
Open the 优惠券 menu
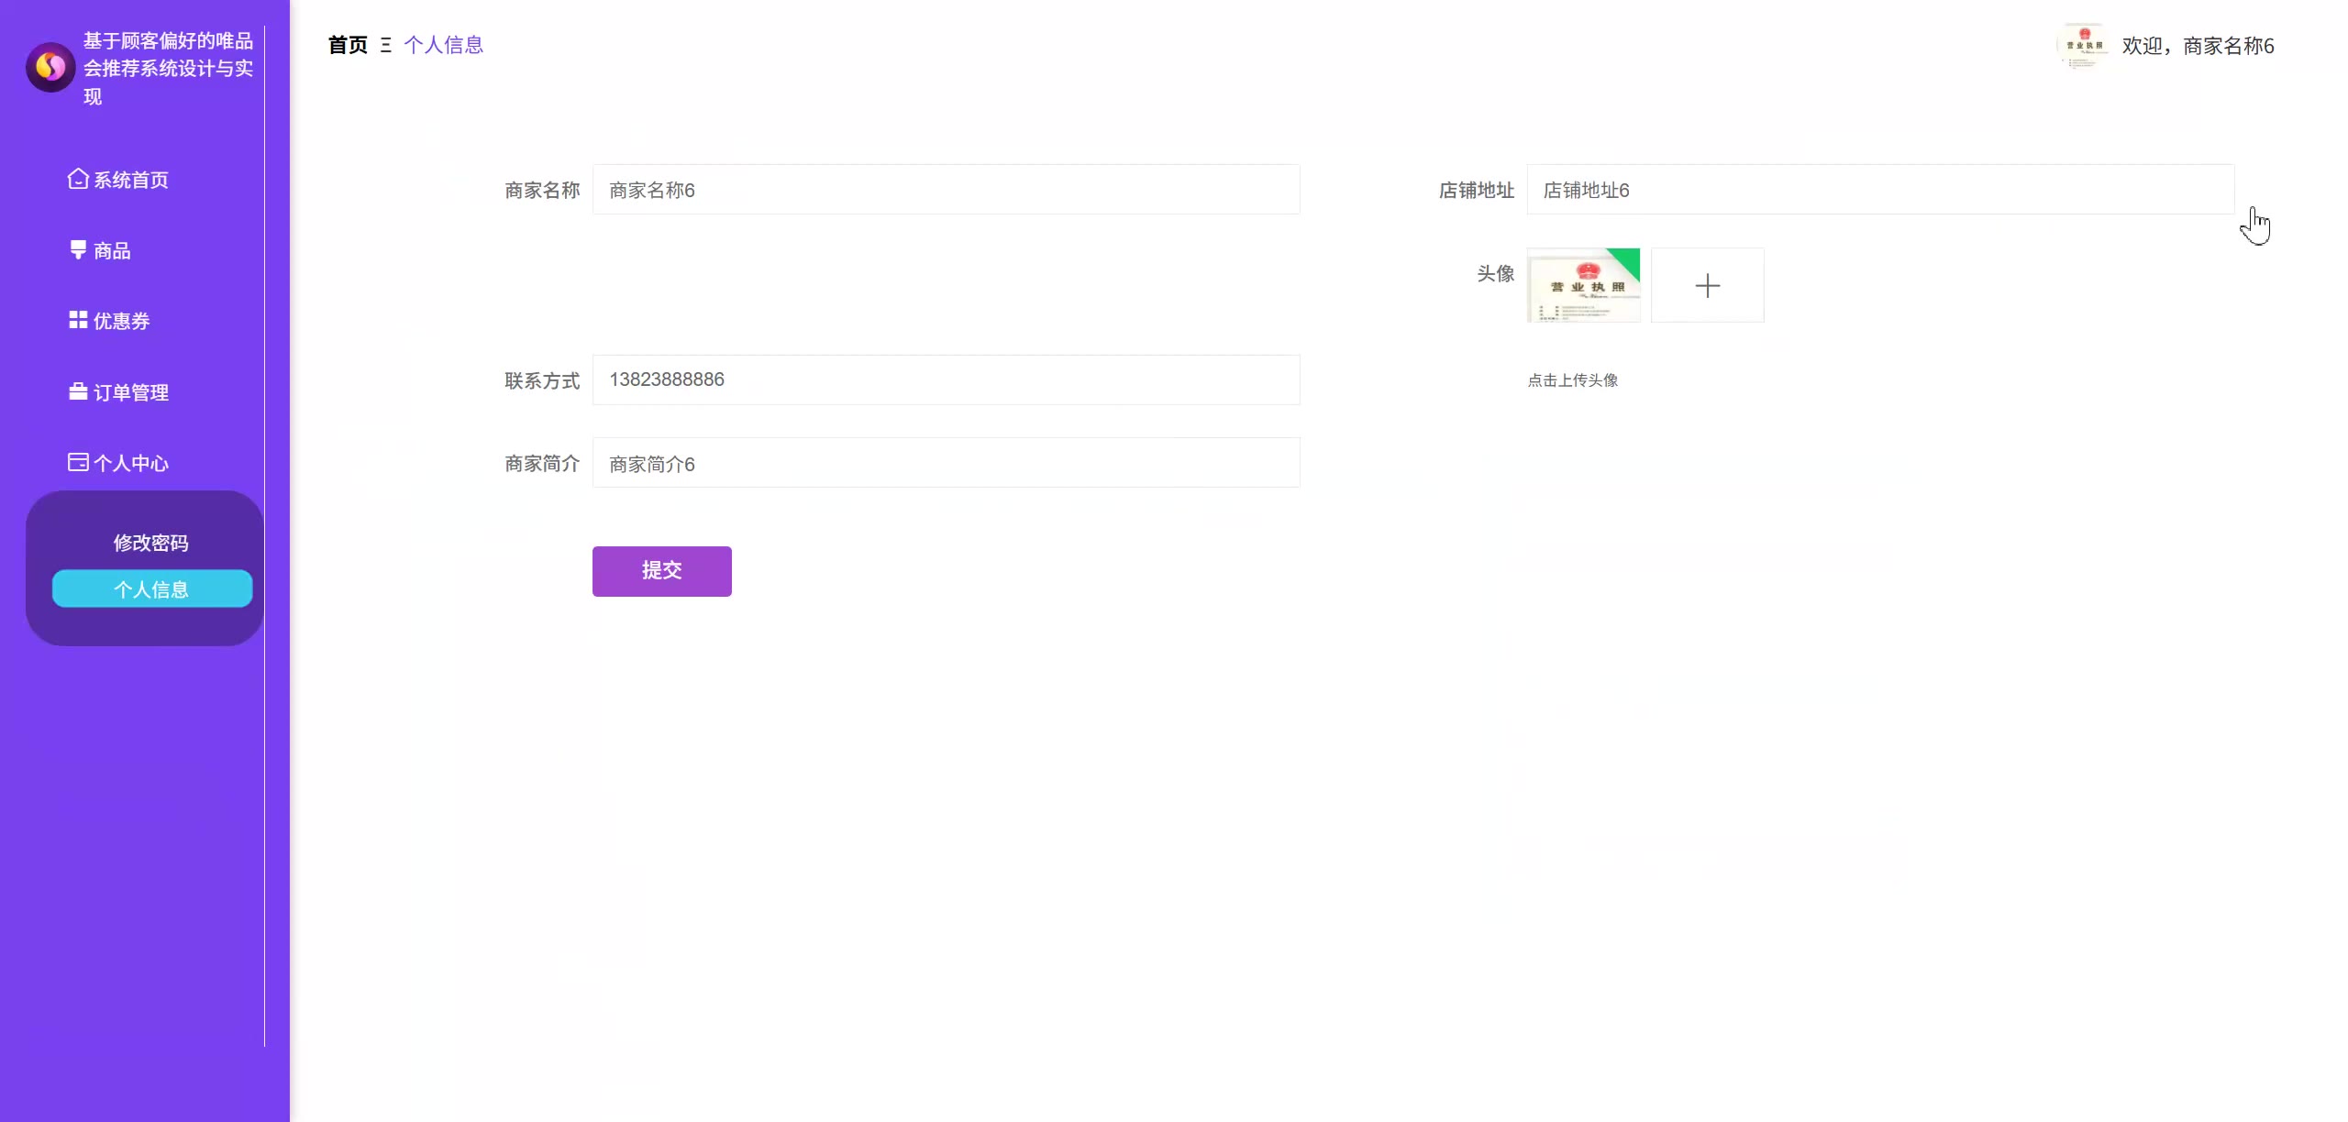pyautogui.click(x=121, y=321)
